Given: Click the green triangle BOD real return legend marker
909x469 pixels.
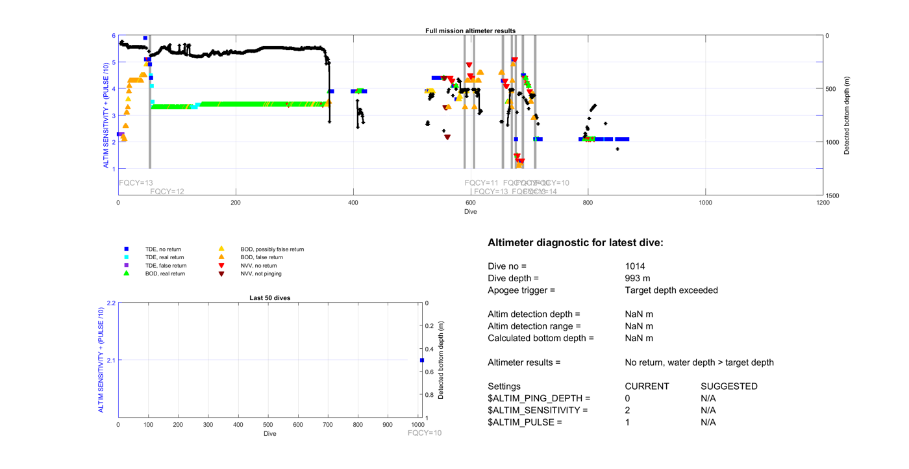Looking at the screenshot, I should (127, 273).
